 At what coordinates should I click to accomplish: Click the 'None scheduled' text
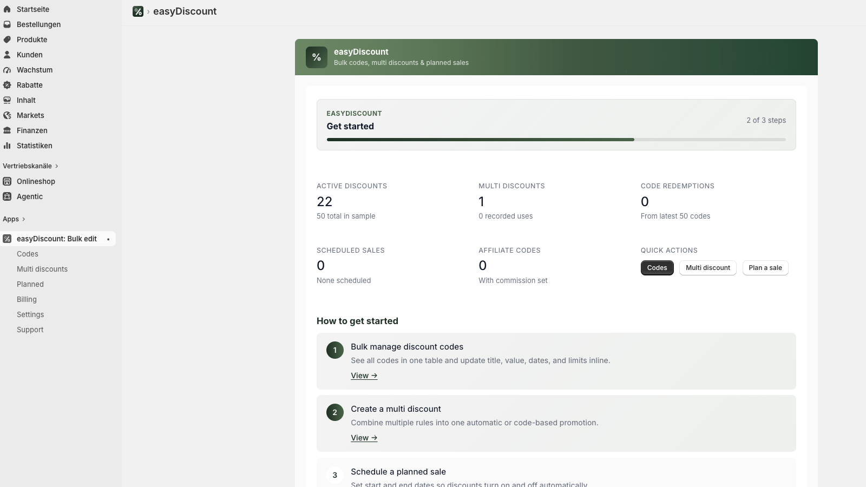click(344, 280)
